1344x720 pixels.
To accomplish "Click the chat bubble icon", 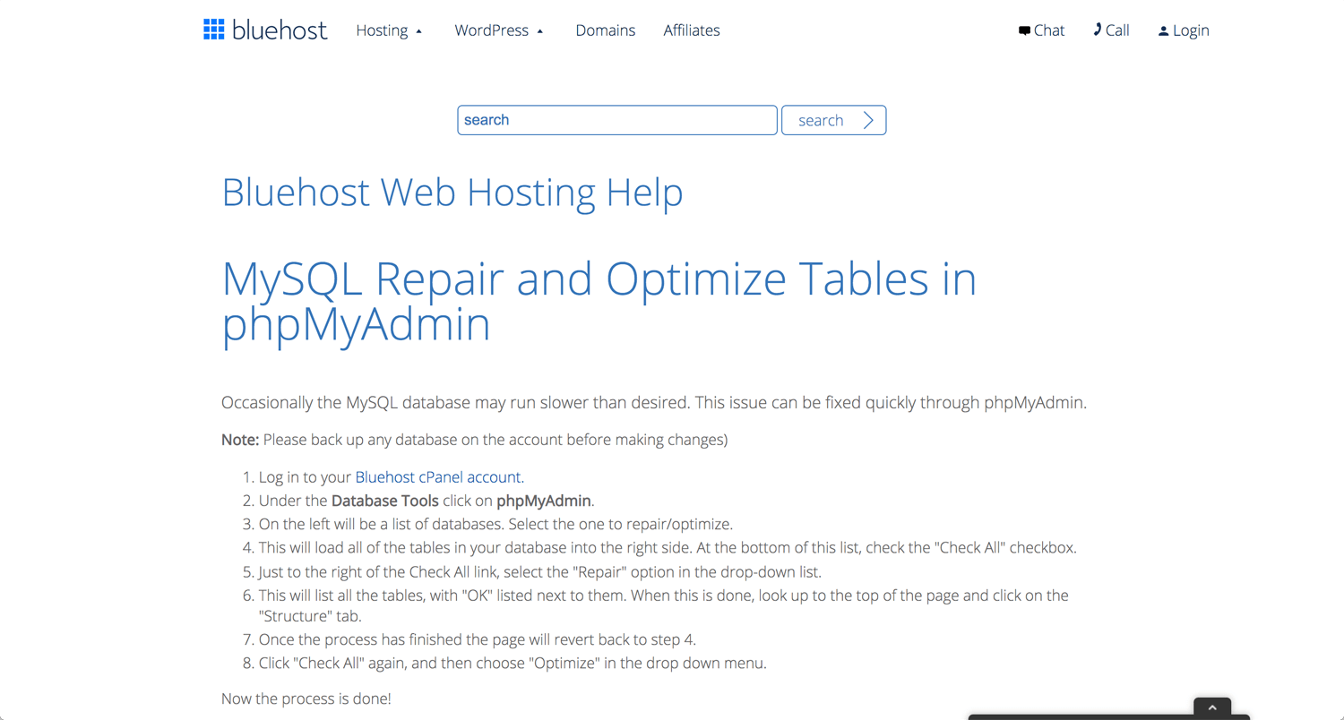I will 1024,30.
